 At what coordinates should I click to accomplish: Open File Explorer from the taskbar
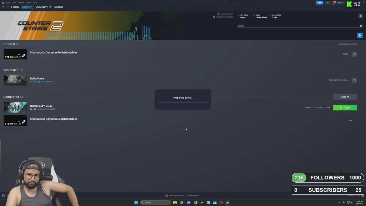175,203
